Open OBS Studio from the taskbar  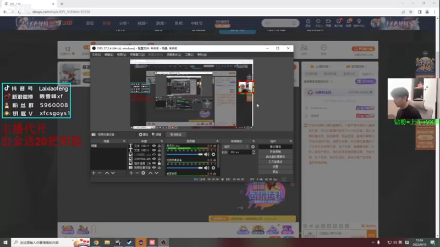(163, 243)
